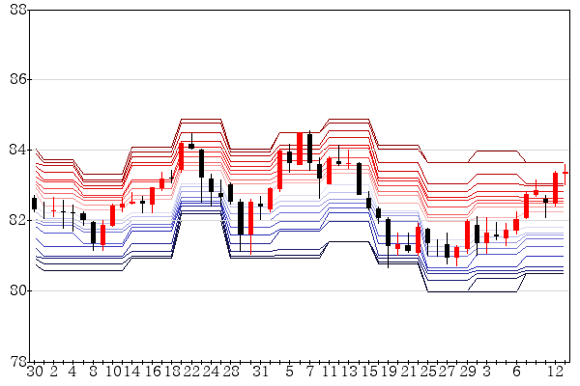
Task: Click date label 15 on the time axis
Action: click(x=369, y=372)
